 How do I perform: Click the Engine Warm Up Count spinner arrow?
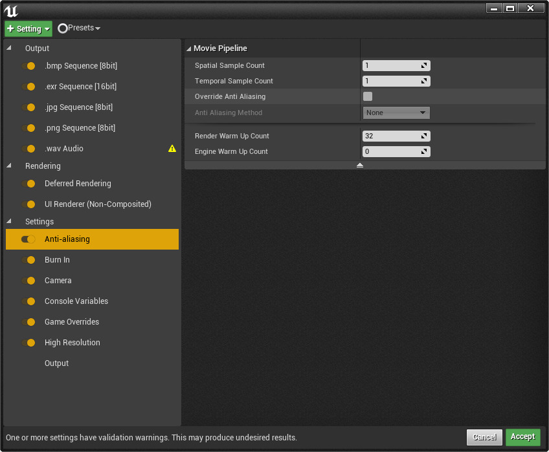pyautogui.click(x=424, y=152)
